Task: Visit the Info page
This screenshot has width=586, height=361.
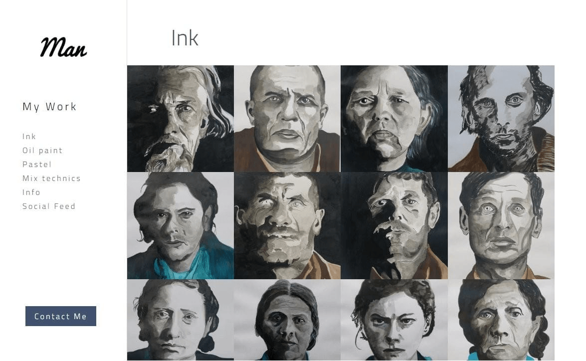Action: 31,192
